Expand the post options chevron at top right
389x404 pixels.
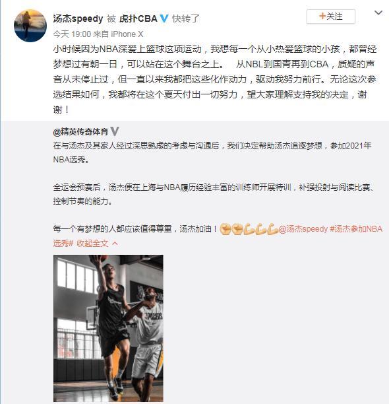coord(378,13)
